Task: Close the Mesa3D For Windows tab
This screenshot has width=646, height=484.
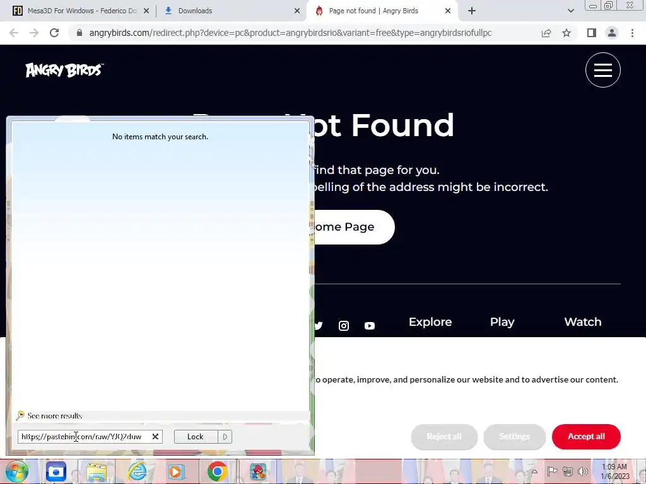Action: (146, 11)
